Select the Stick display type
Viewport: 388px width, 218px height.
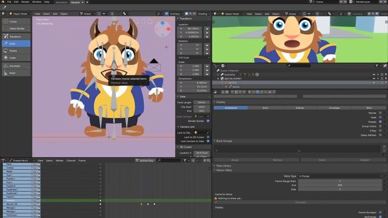(266, 108)
